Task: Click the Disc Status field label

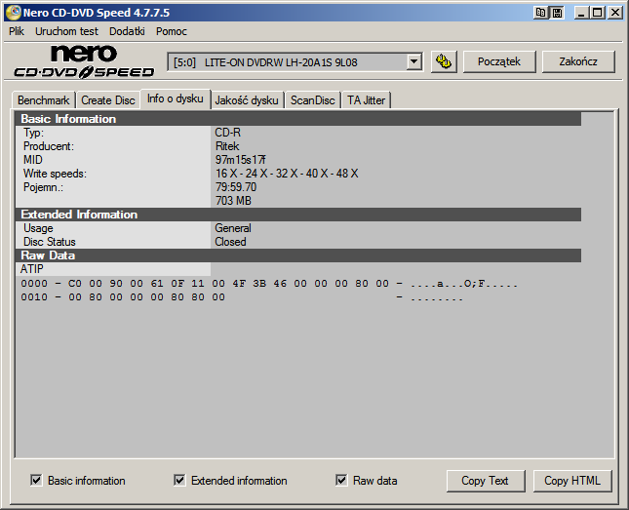Action: coord(50,242)
